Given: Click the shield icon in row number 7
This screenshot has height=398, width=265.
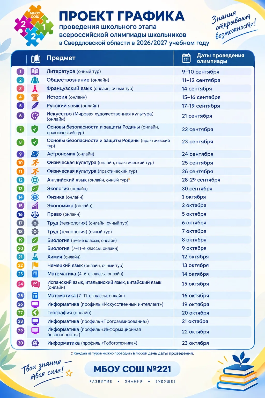Looking at the screenshot, I should (x=35, y=129).
